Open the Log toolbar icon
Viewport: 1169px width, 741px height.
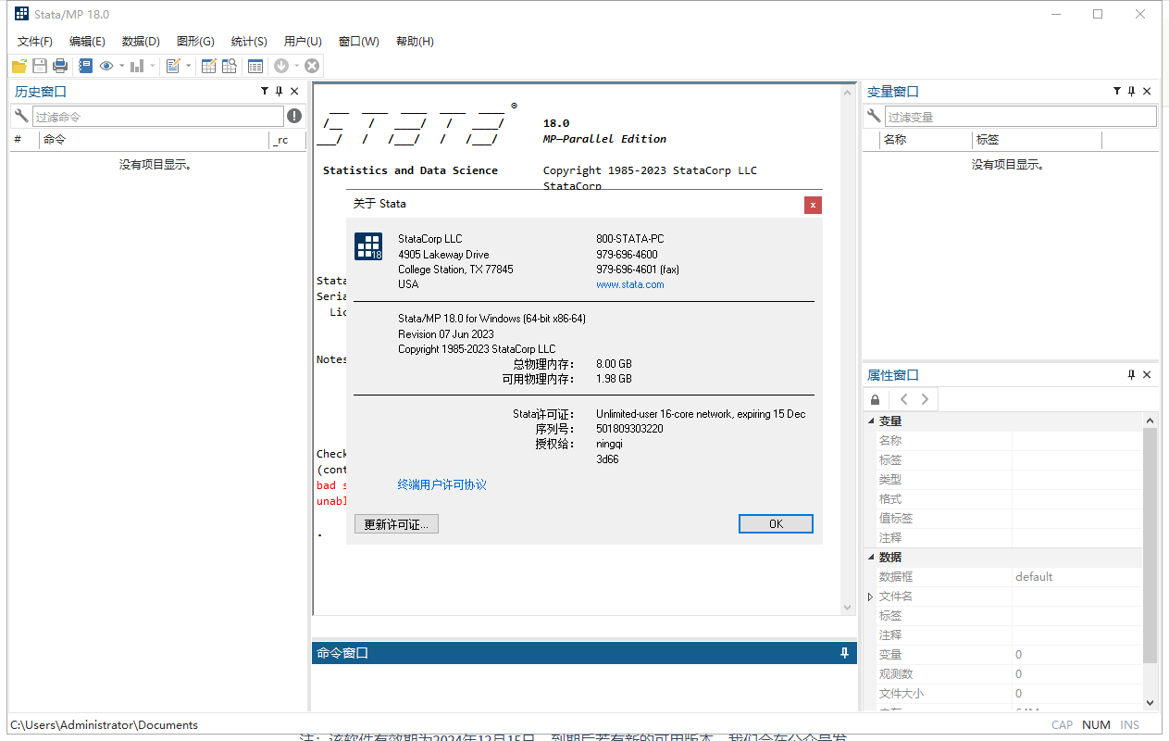tap(84, 65)
